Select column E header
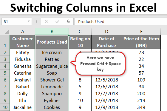The height and width of the screenshot is (111, 167). pos(141,32)
